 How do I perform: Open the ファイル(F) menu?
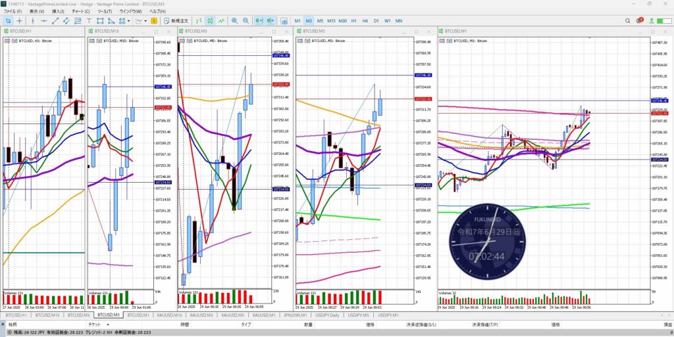pos(13,11)
